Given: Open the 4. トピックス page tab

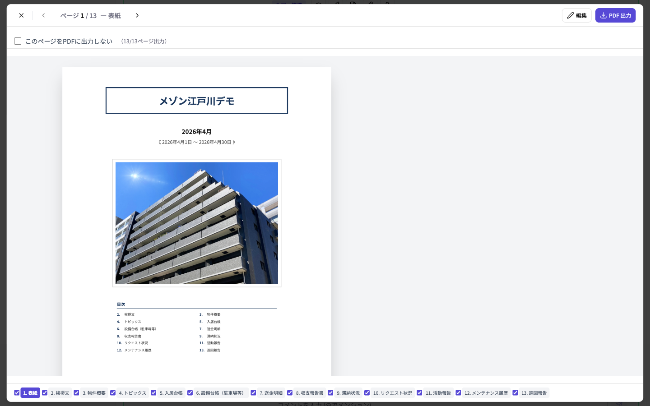Looking at the screenshot, I should click(x=132, y=393).
